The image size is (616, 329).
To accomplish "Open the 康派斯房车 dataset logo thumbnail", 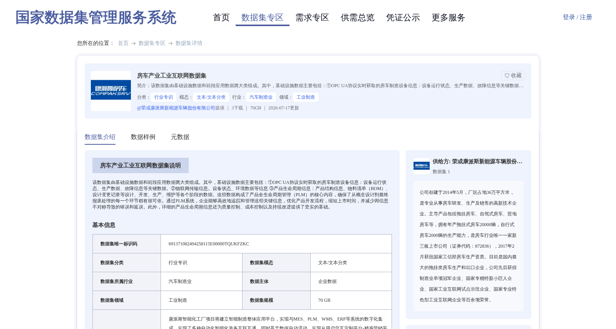I will (x=111, y=91).
